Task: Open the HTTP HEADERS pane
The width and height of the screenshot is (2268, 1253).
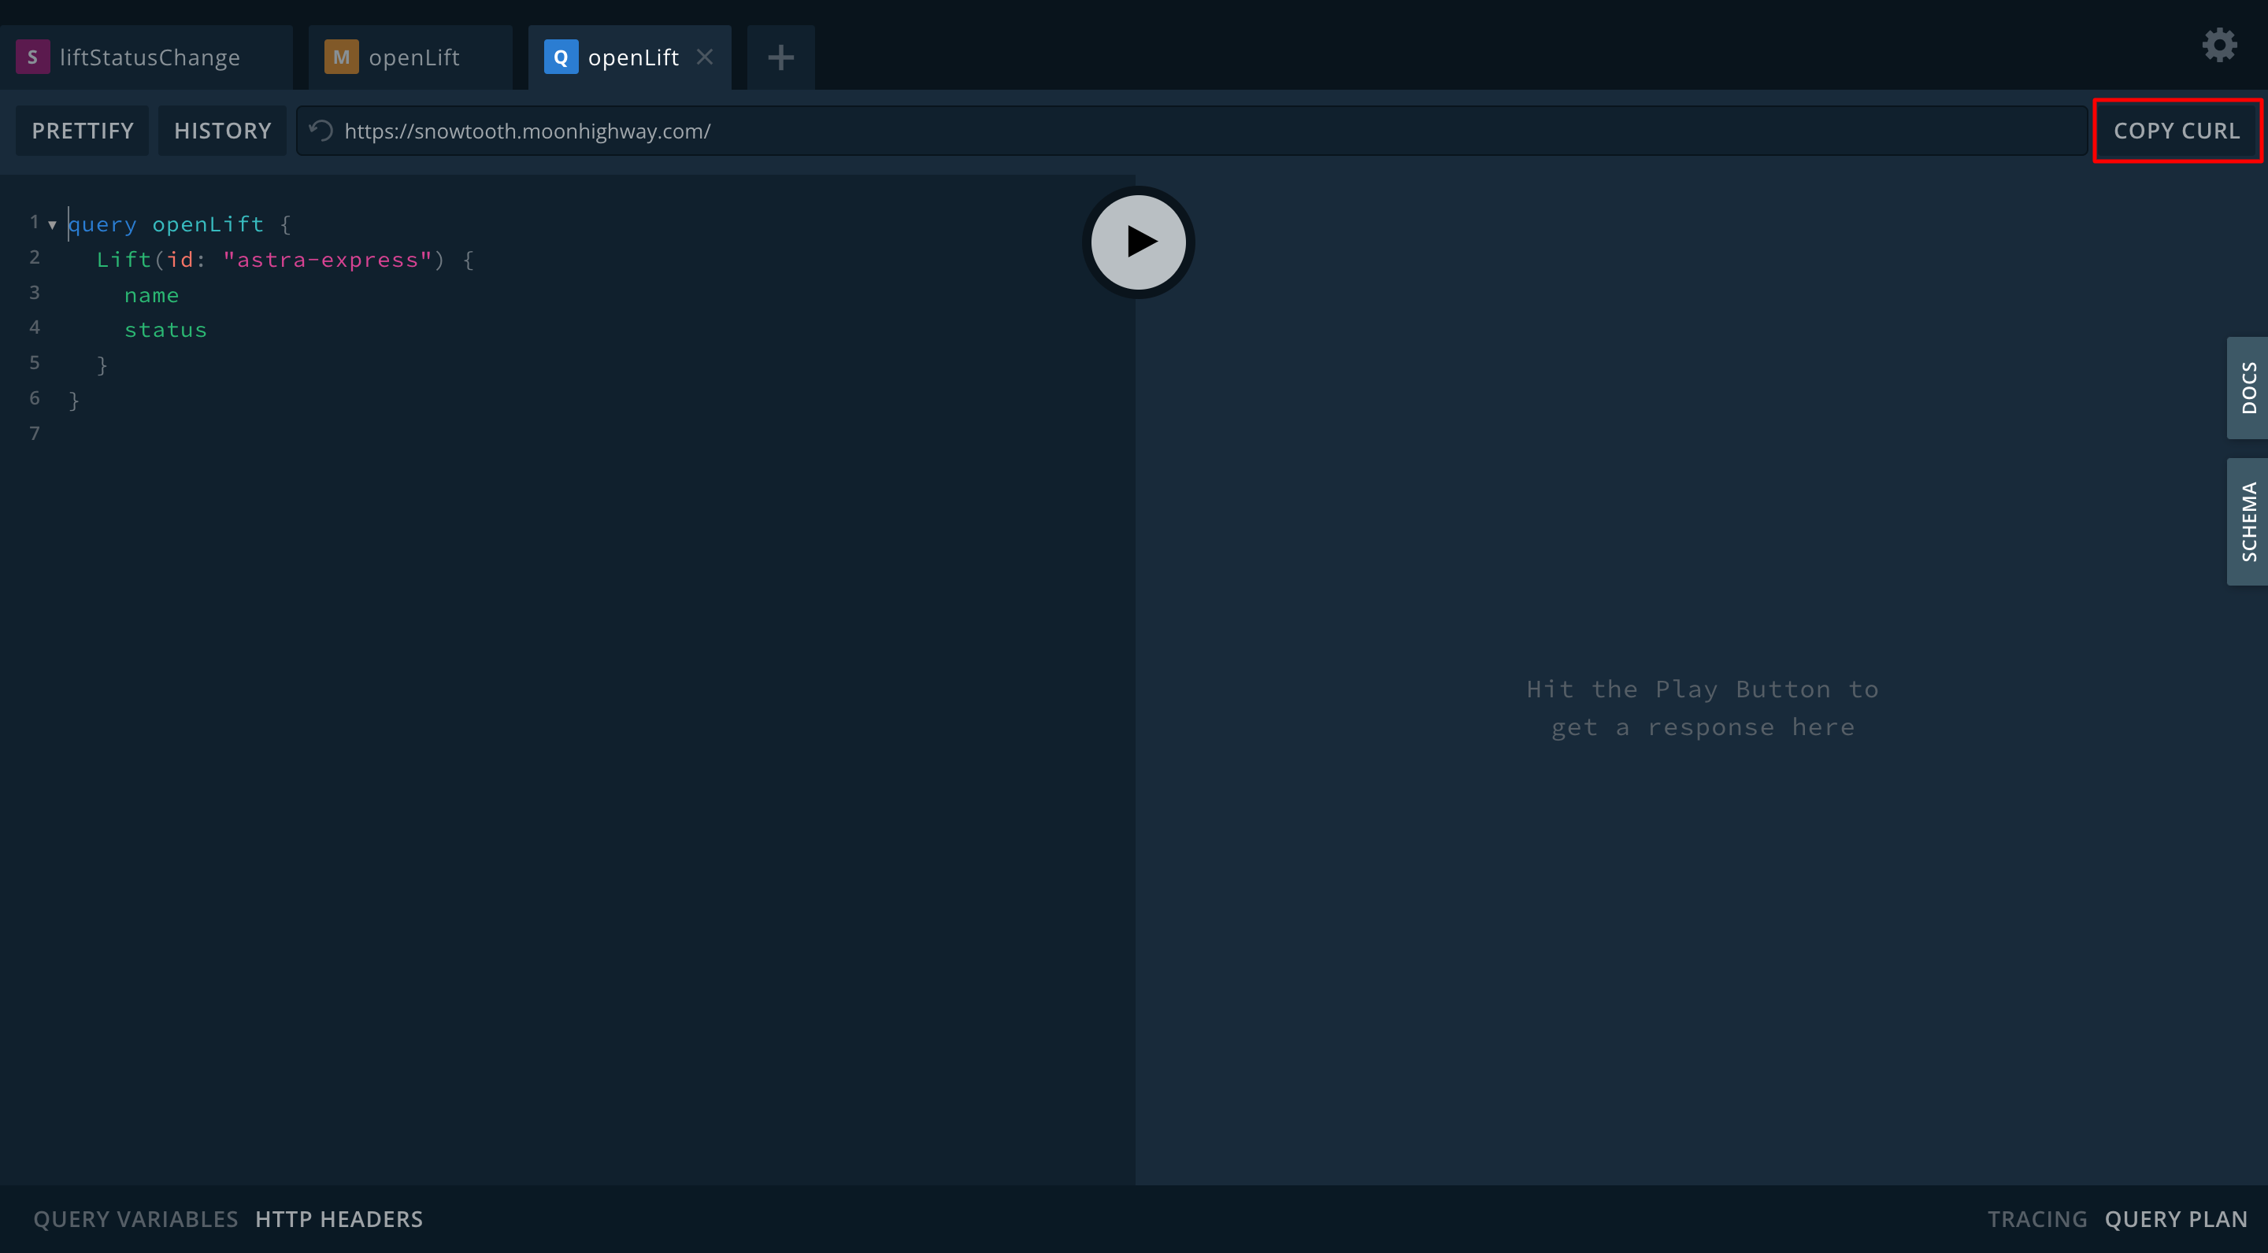Action: [339, 1218]
